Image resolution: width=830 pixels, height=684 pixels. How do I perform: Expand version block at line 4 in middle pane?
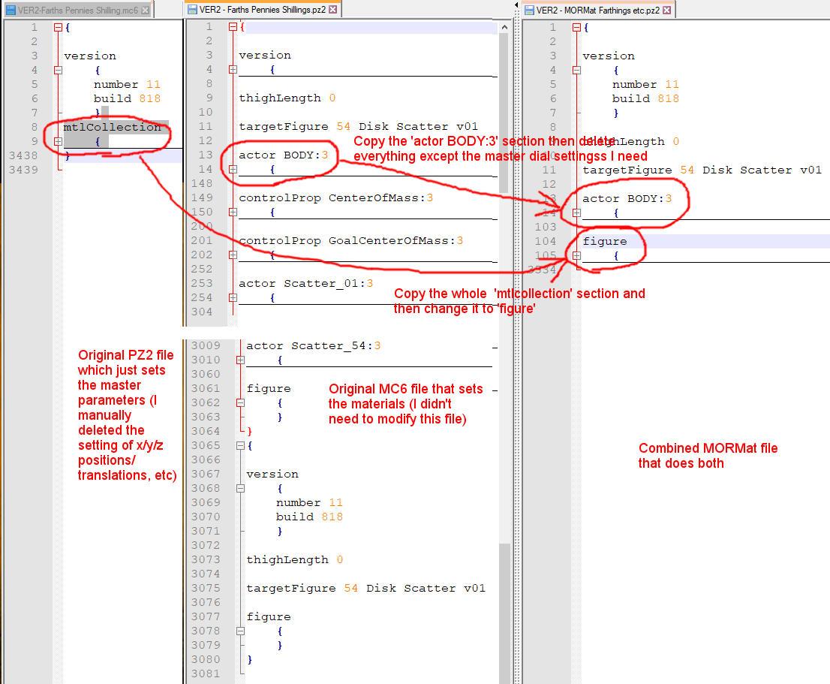[x=233, y=69]
